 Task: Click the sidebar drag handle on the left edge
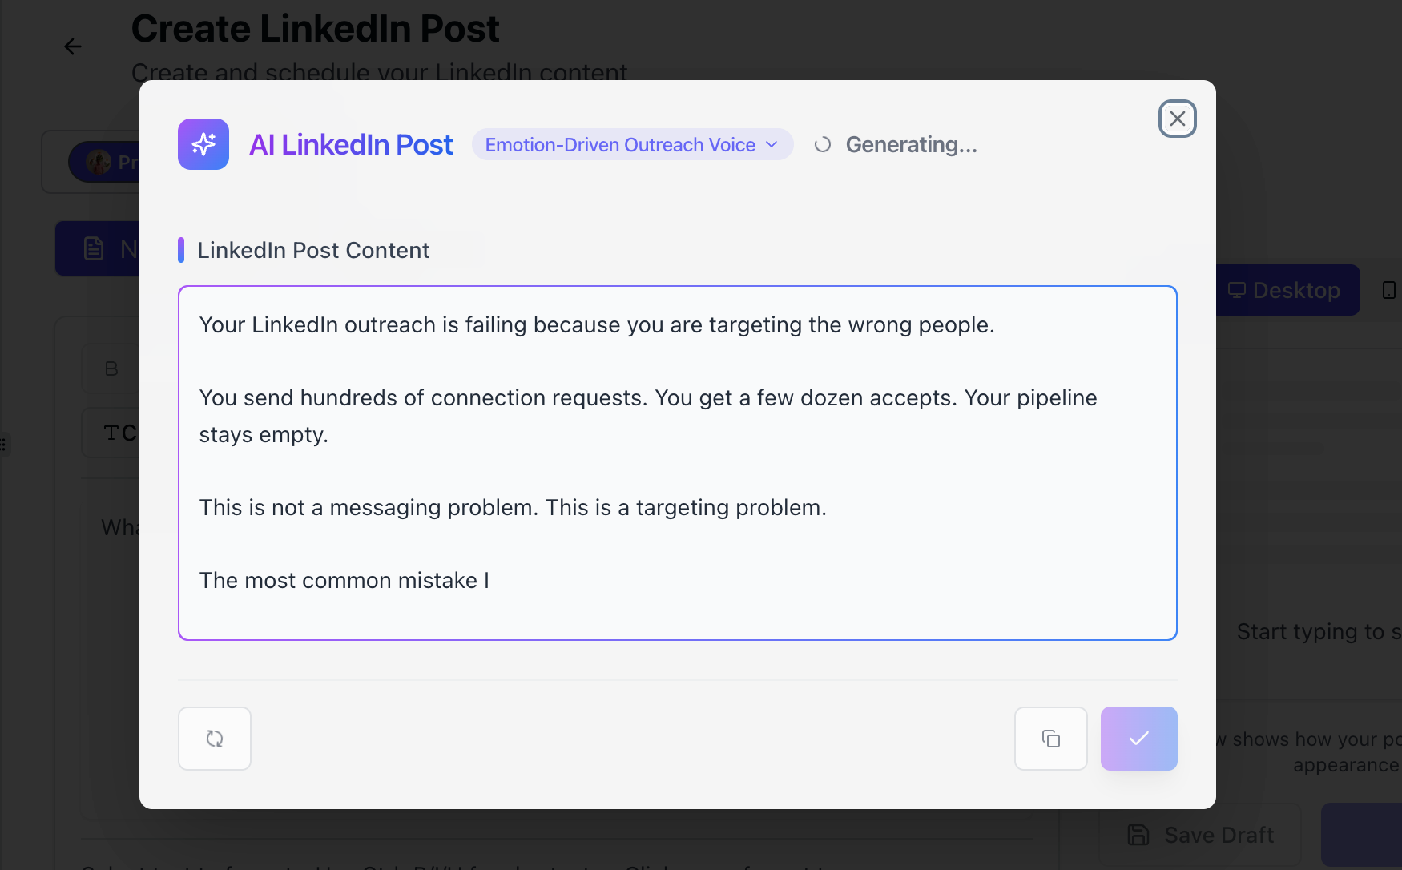[x=4, y=444]
